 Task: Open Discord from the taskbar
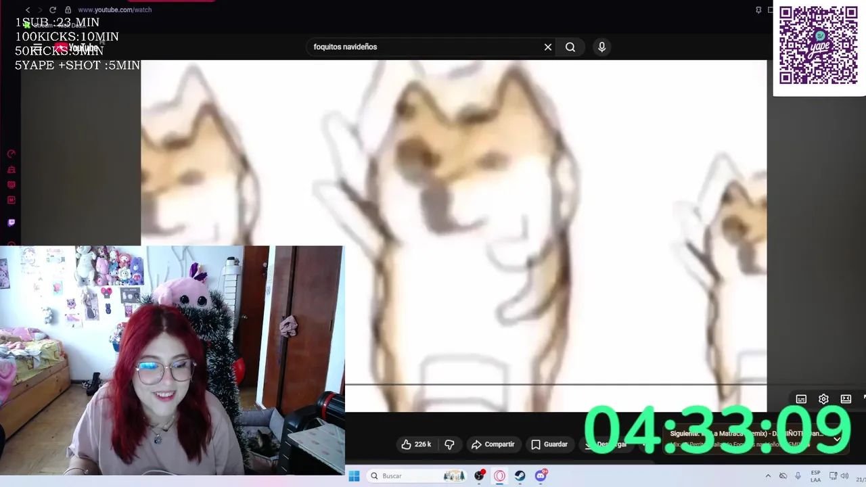point(541,476)
